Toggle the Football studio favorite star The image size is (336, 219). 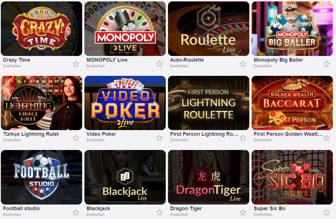click(x=76, y=212)
